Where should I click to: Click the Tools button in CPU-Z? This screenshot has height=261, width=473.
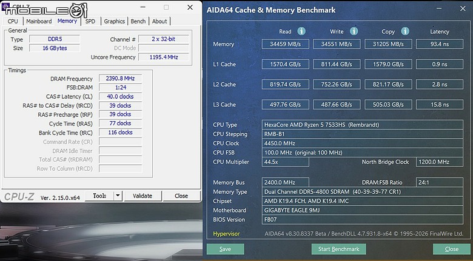[99, 196]
